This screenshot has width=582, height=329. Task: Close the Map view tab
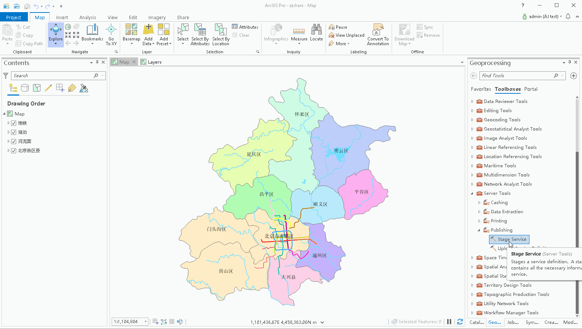coord(134,62)
